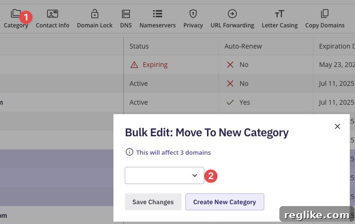Click Save Changes button
355x224 pixels.
(x=153, y=202)
